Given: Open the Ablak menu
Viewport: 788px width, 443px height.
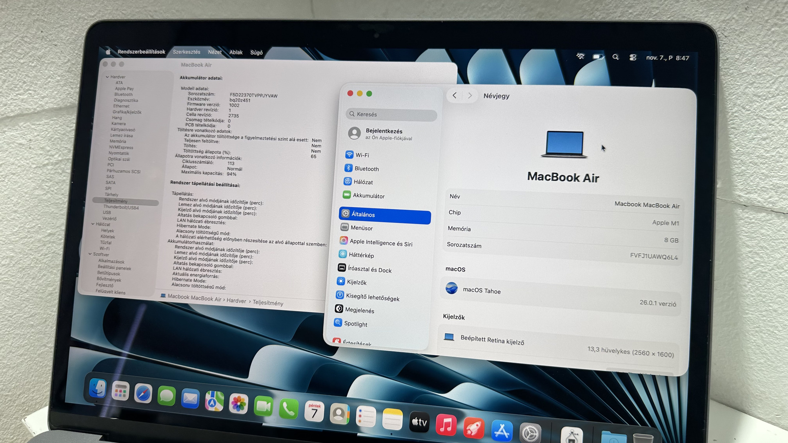Looking at the screenshot, I should point(236,52).
